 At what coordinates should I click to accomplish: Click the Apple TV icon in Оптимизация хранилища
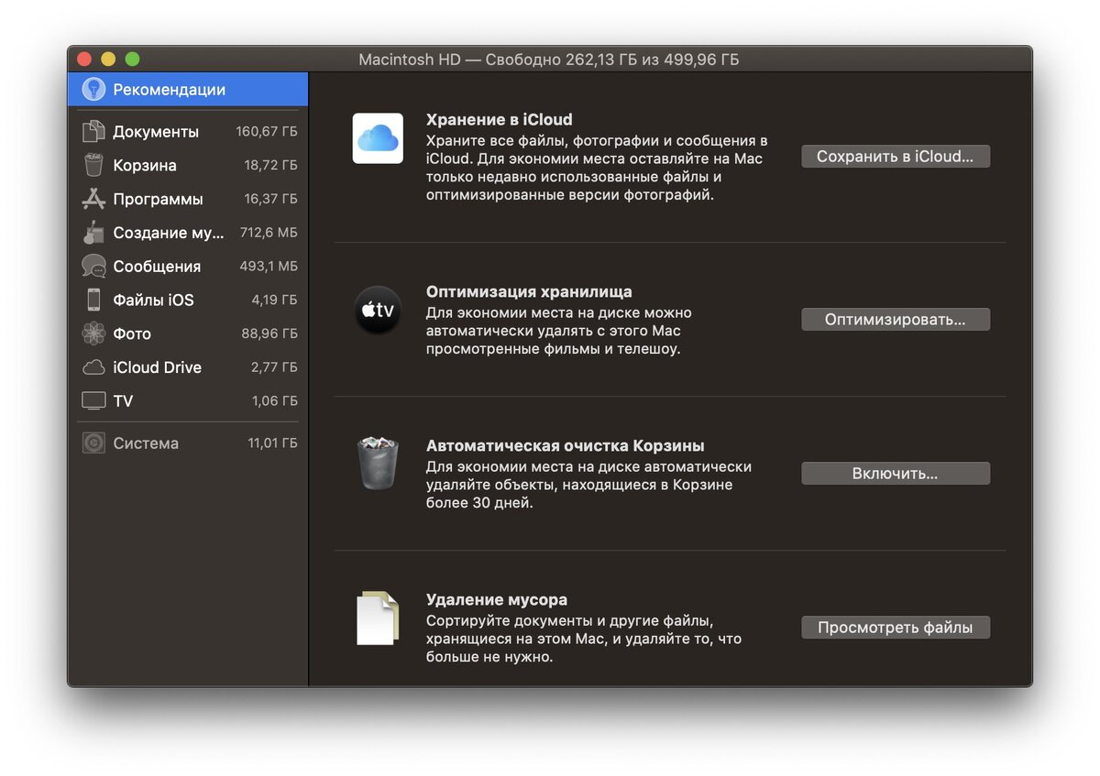click(378, 311)
